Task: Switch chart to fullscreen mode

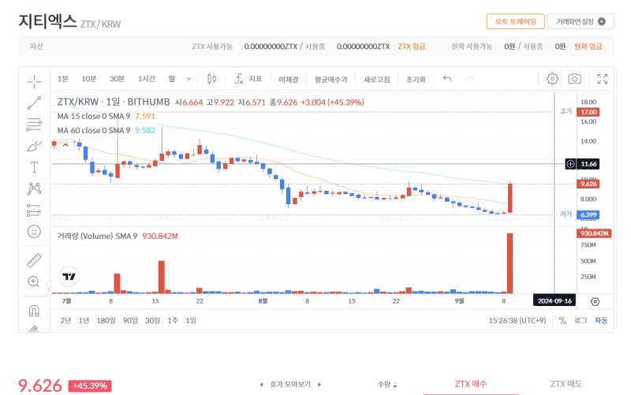Action: coord(602,79)
